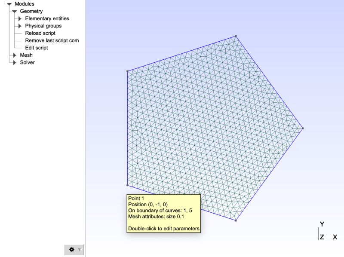Screen dimensions: 344x257
Task: Collapse the Modules tree branch
Action: pos(9,3)
